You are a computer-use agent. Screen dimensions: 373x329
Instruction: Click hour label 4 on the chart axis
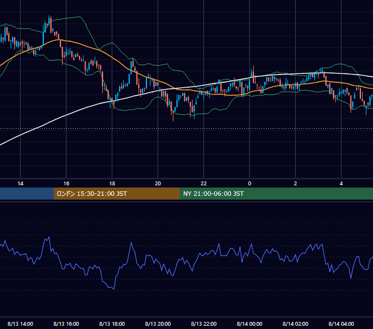coord(341,184)
